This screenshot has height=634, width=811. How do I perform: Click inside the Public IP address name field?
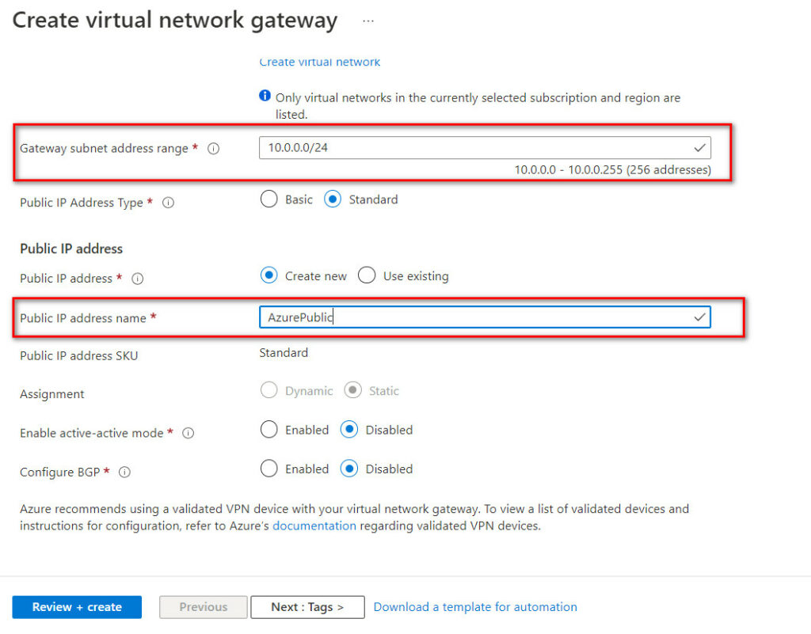tap(475, 317)
